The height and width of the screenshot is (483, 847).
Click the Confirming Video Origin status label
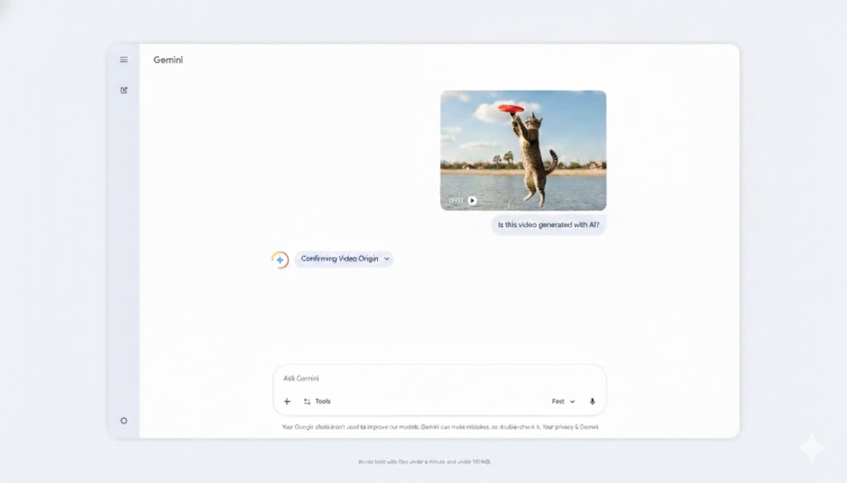[x=339, y=259]
